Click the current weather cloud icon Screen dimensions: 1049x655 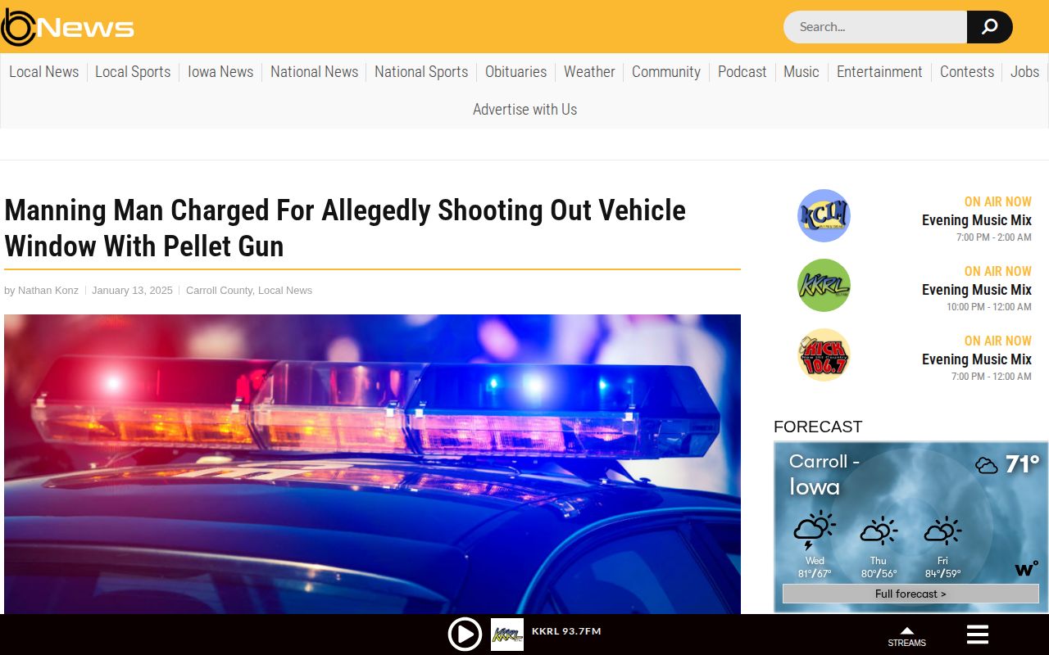(987, 466)
